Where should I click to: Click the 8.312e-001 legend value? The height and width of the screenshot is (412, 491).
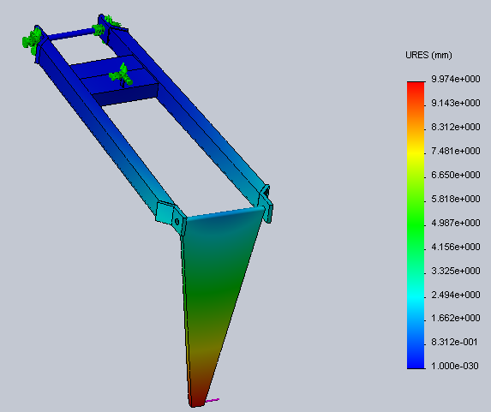pos(454,342)
